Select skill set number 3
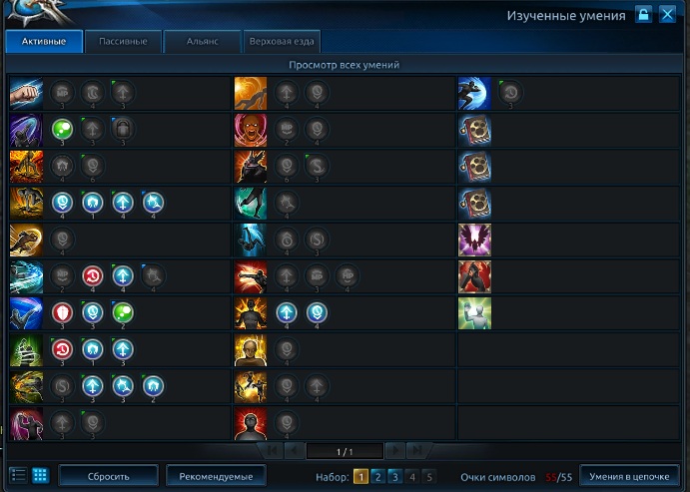The height and width of the screenshot is (492, 690). 395,477
